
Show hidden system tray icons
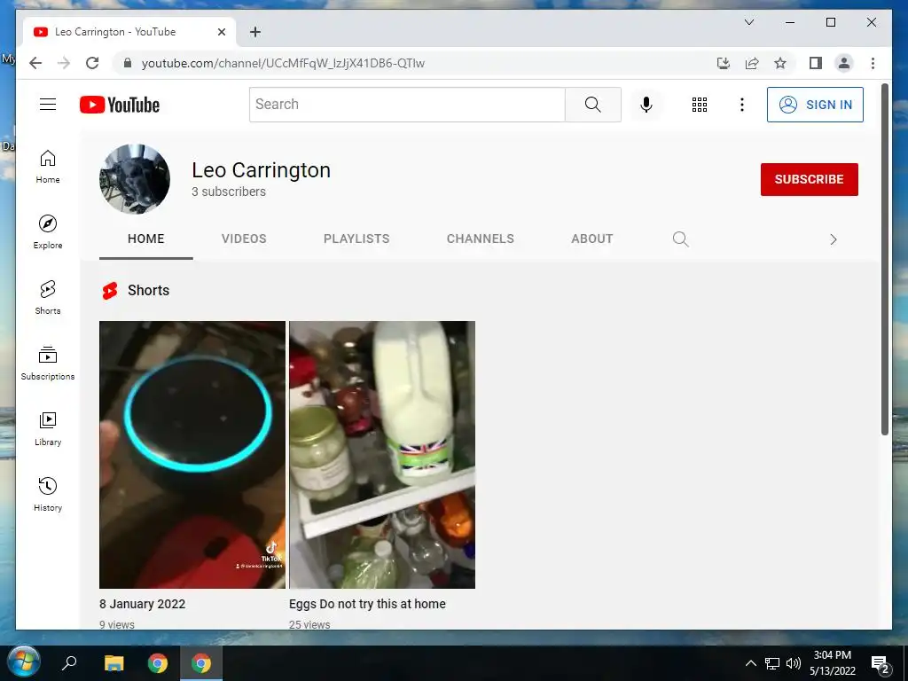click(750, 663)
